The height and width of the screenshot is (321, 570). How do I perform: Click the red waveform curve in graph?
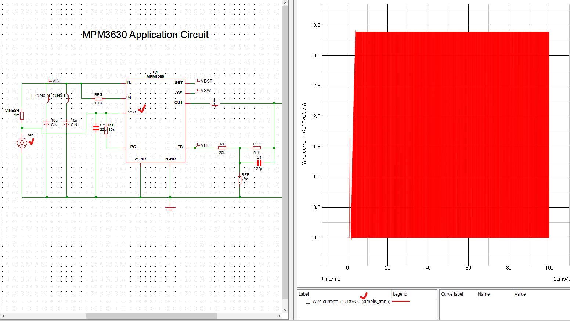tap(450, 135)
